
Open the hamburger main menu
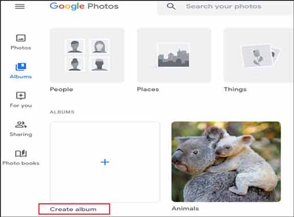(20, 6)
